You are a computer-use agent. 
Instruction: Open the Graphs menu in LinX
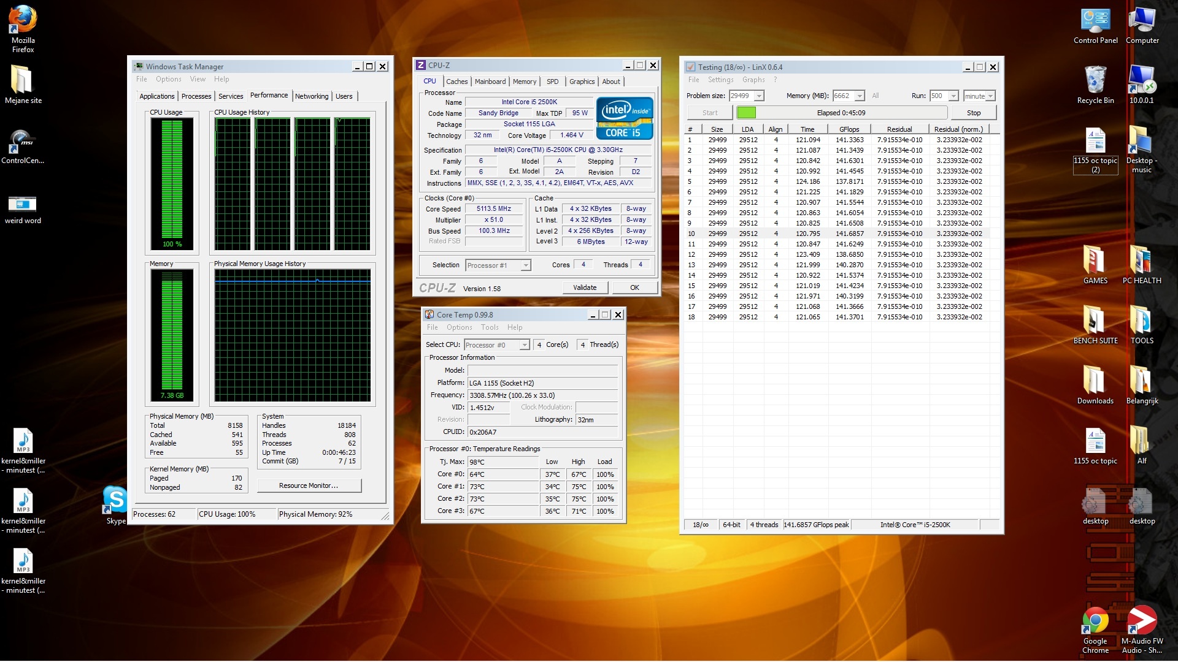[753, 80]
